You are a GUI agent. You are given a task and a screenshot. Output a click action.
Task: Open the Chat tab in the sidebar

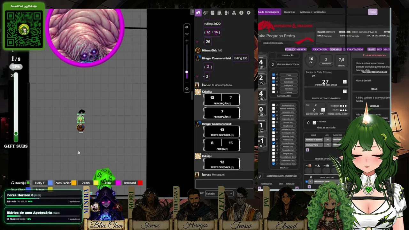tap(198, 13)
